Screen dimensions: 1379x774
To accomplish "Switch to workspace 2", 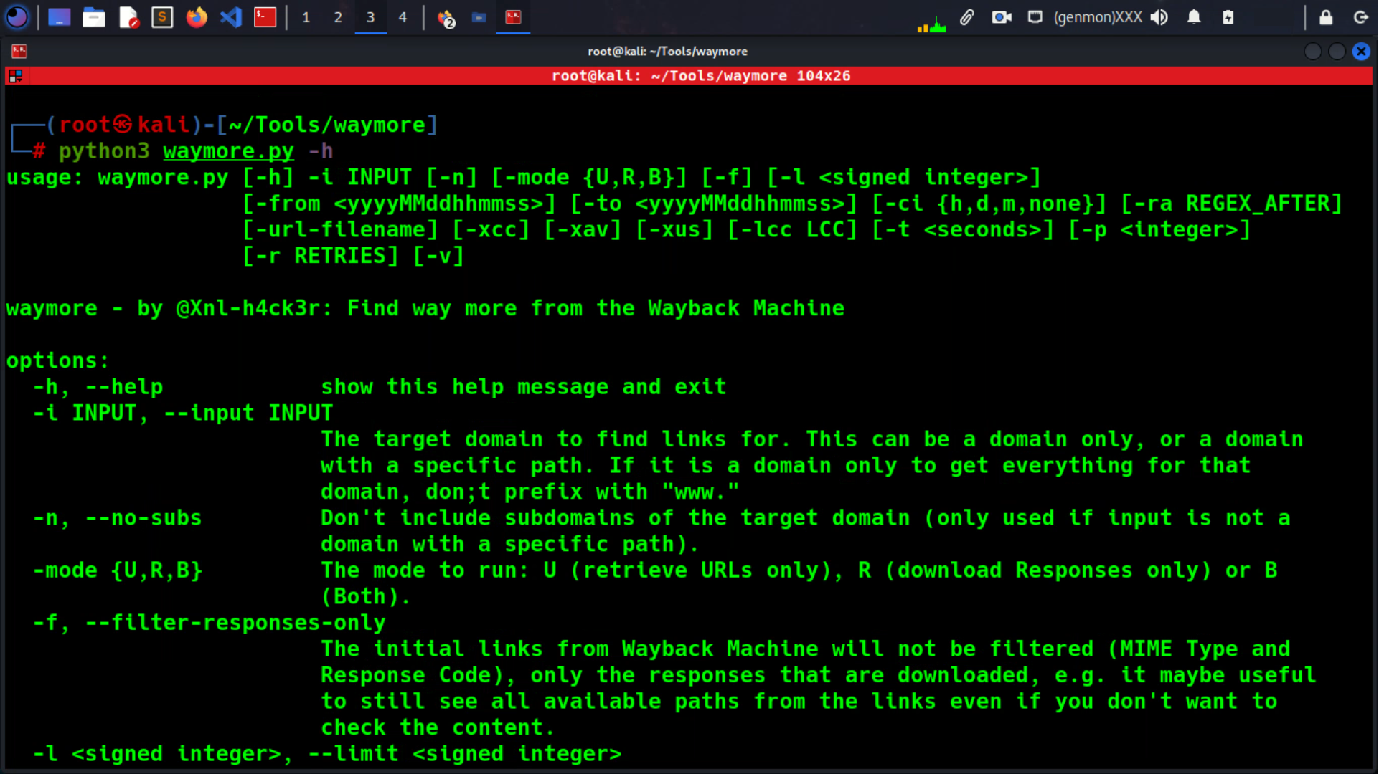I will [338, 17].
